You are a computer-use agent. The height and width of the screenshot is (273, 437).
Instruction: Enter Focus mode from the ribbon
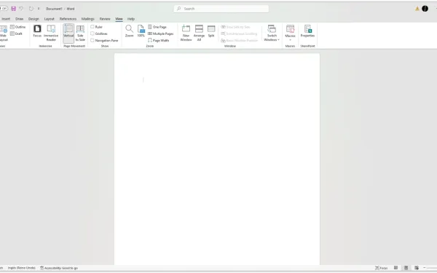click(37, 31)
